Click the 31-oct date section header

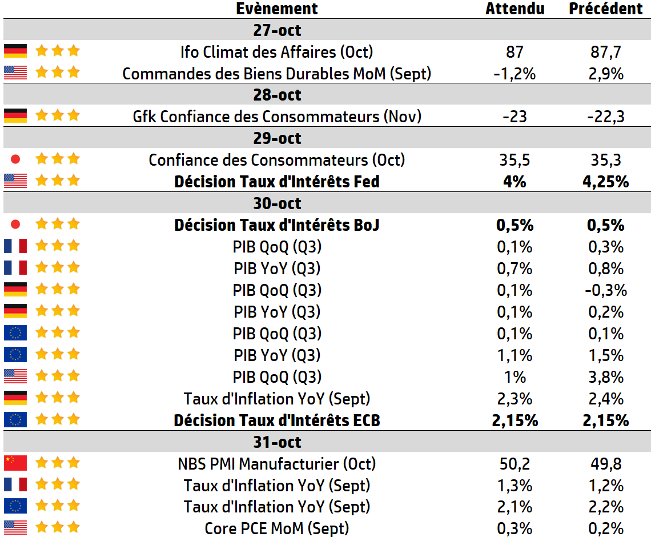point(277,442)
